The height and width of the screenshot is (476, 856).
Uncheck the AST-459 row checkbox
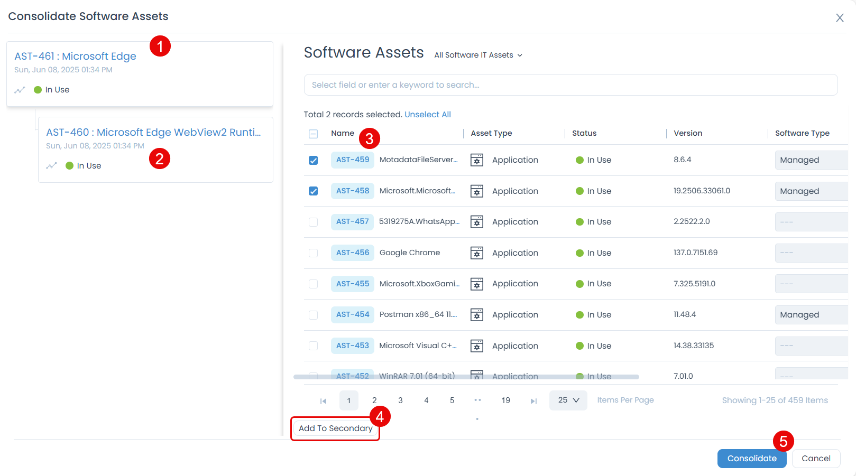[313, 160]
